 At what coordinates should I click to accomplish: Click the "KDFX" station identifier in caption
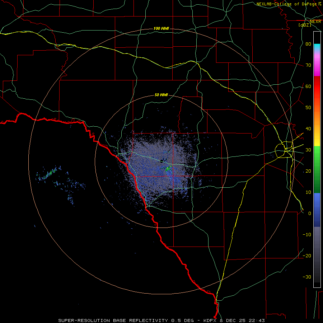[x=211, y=320]
